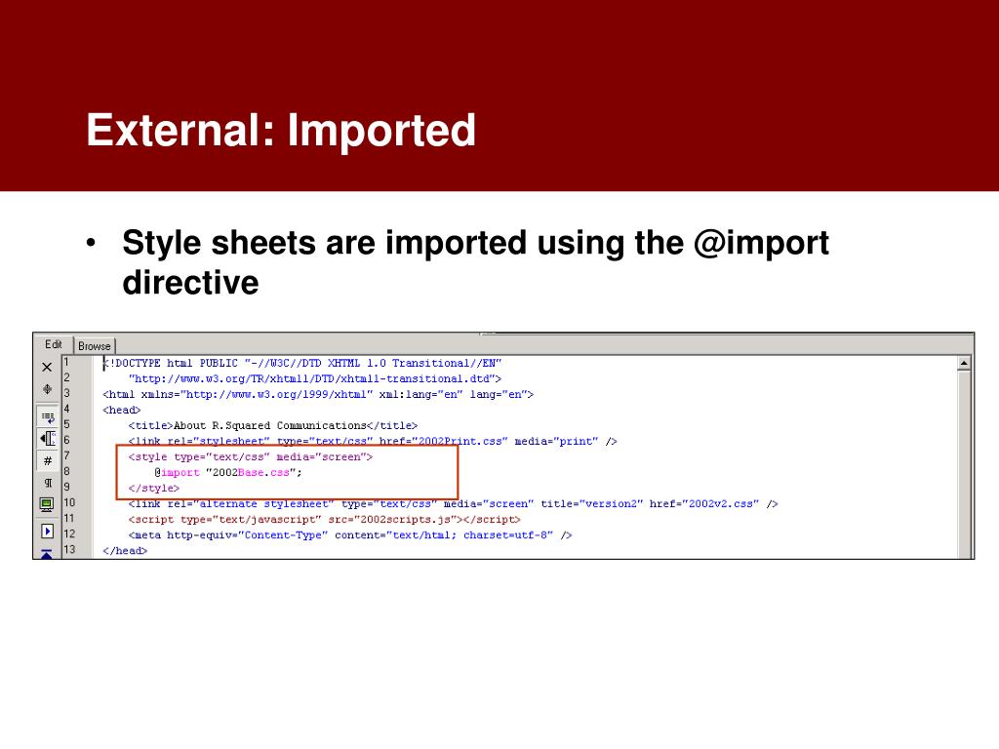Switch to the Browse tab

pyautogui.click(x=95, y=346)
